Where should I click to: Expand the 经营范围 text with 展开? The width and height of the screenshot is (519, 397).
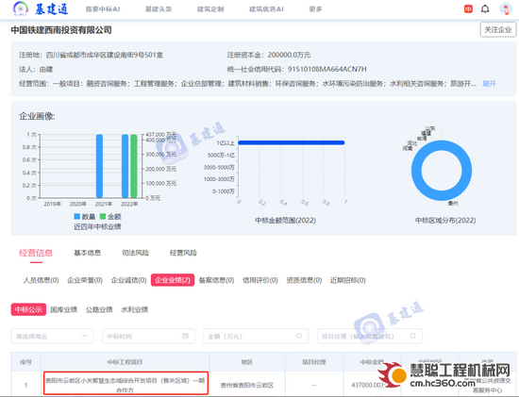[x=489, y=84]
